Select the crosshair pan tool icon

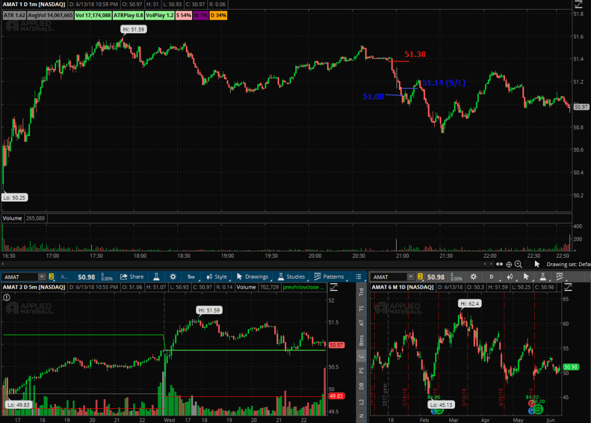(x=509, y=264)
